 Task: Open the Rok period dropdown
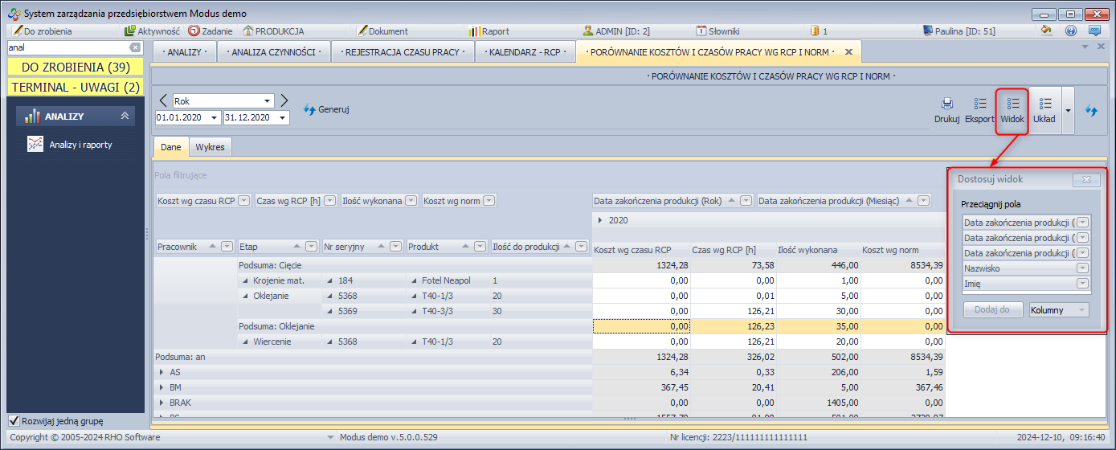point(268,101)
